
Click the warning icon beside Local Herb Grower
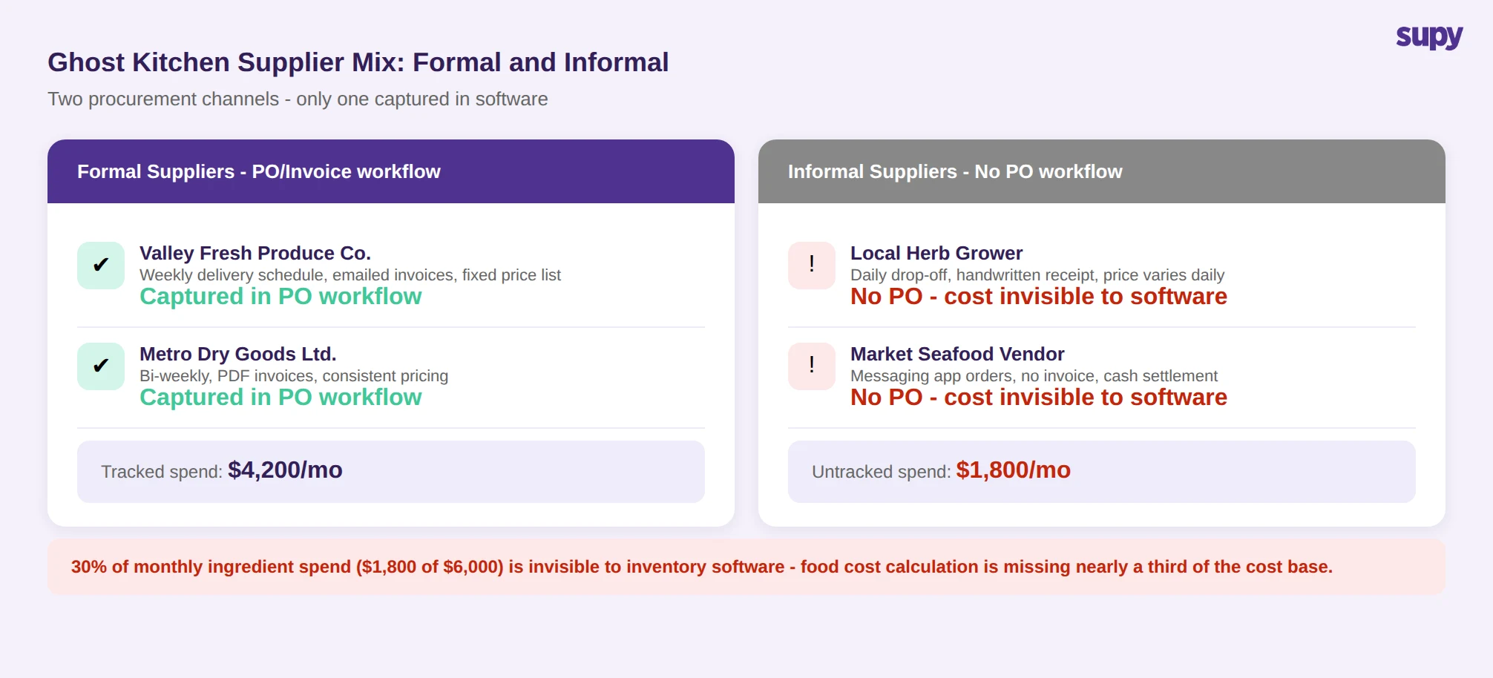812,266
